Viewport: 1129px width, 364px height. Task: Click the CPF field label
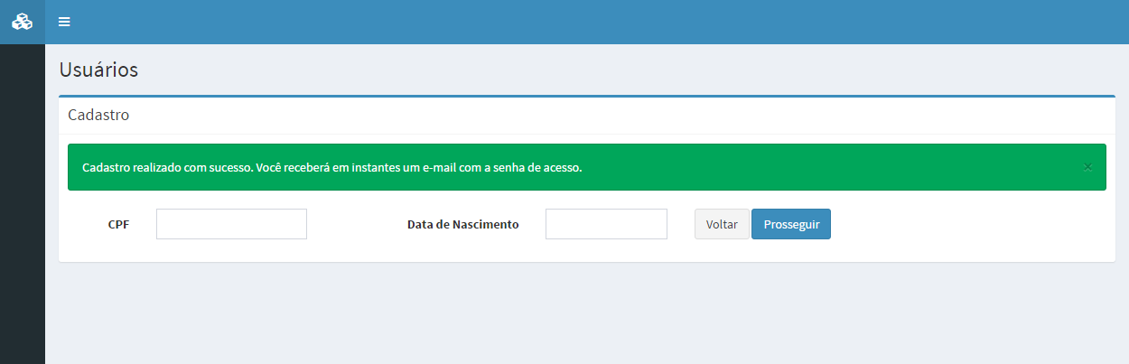[118, 225]
